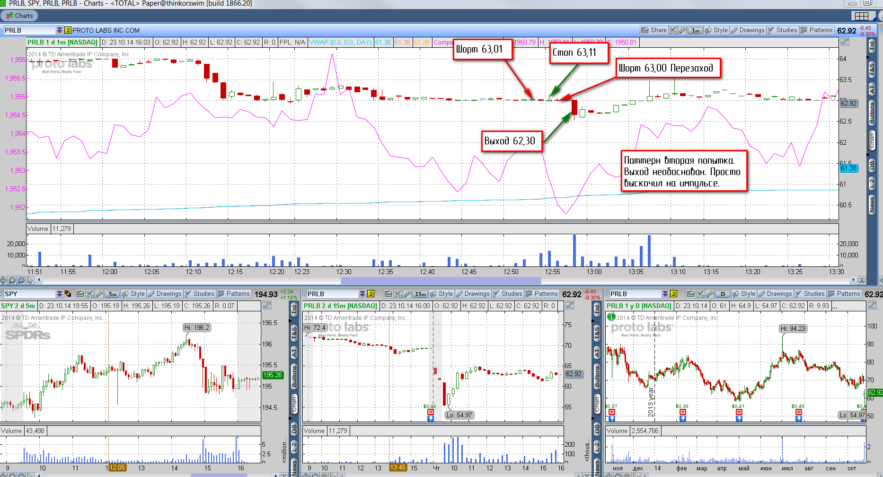Screen dimensions: 883x477
Task: Open Drawings menu on PRLB daily chart
Action: pyautogui.click(x=775, y=294)
